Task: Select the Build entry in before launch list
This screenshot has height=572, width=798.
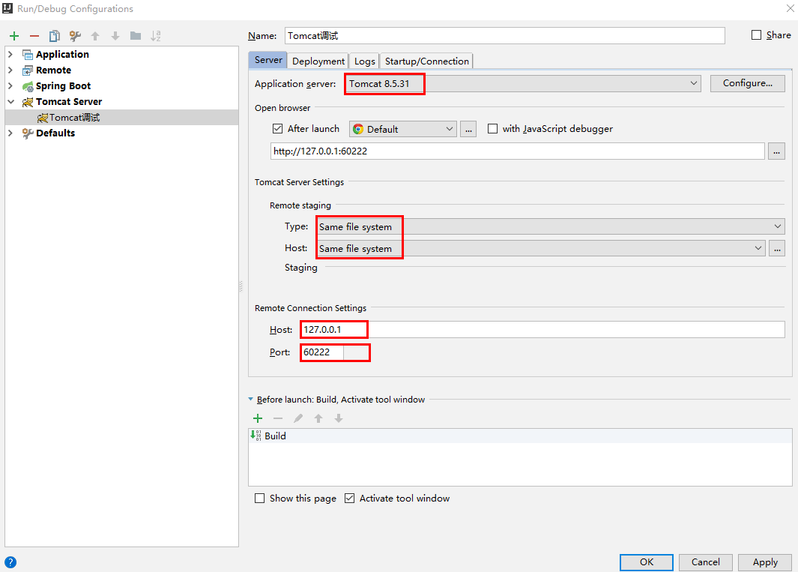Action: [519, 436]
